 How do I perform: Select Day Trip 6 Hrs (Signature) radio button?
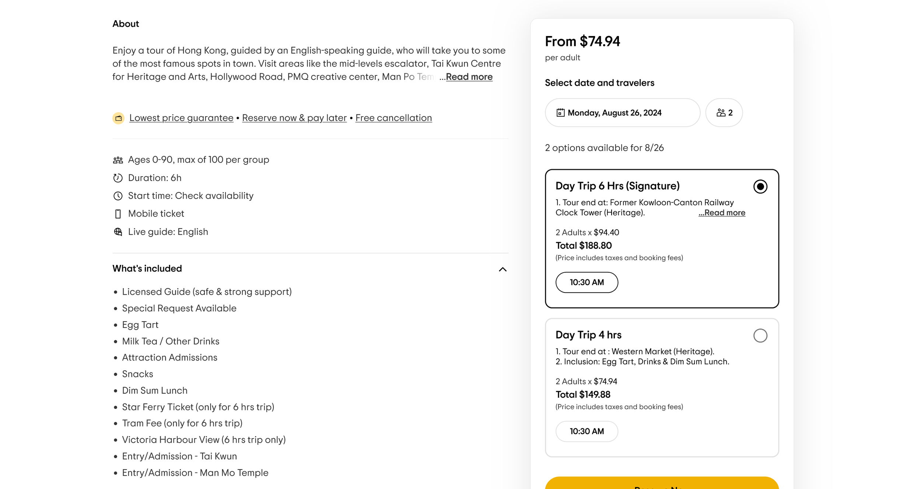coord(760,187)
